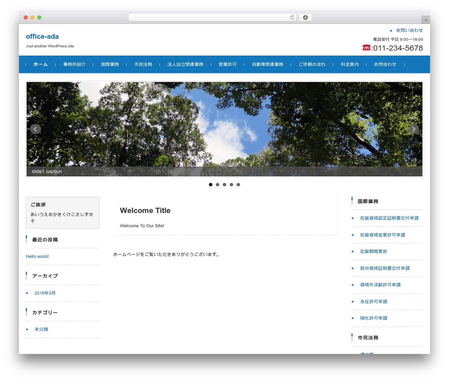The image size is (449, 381).
Task: Click the slider next arrow
Action: click(414, 129)
